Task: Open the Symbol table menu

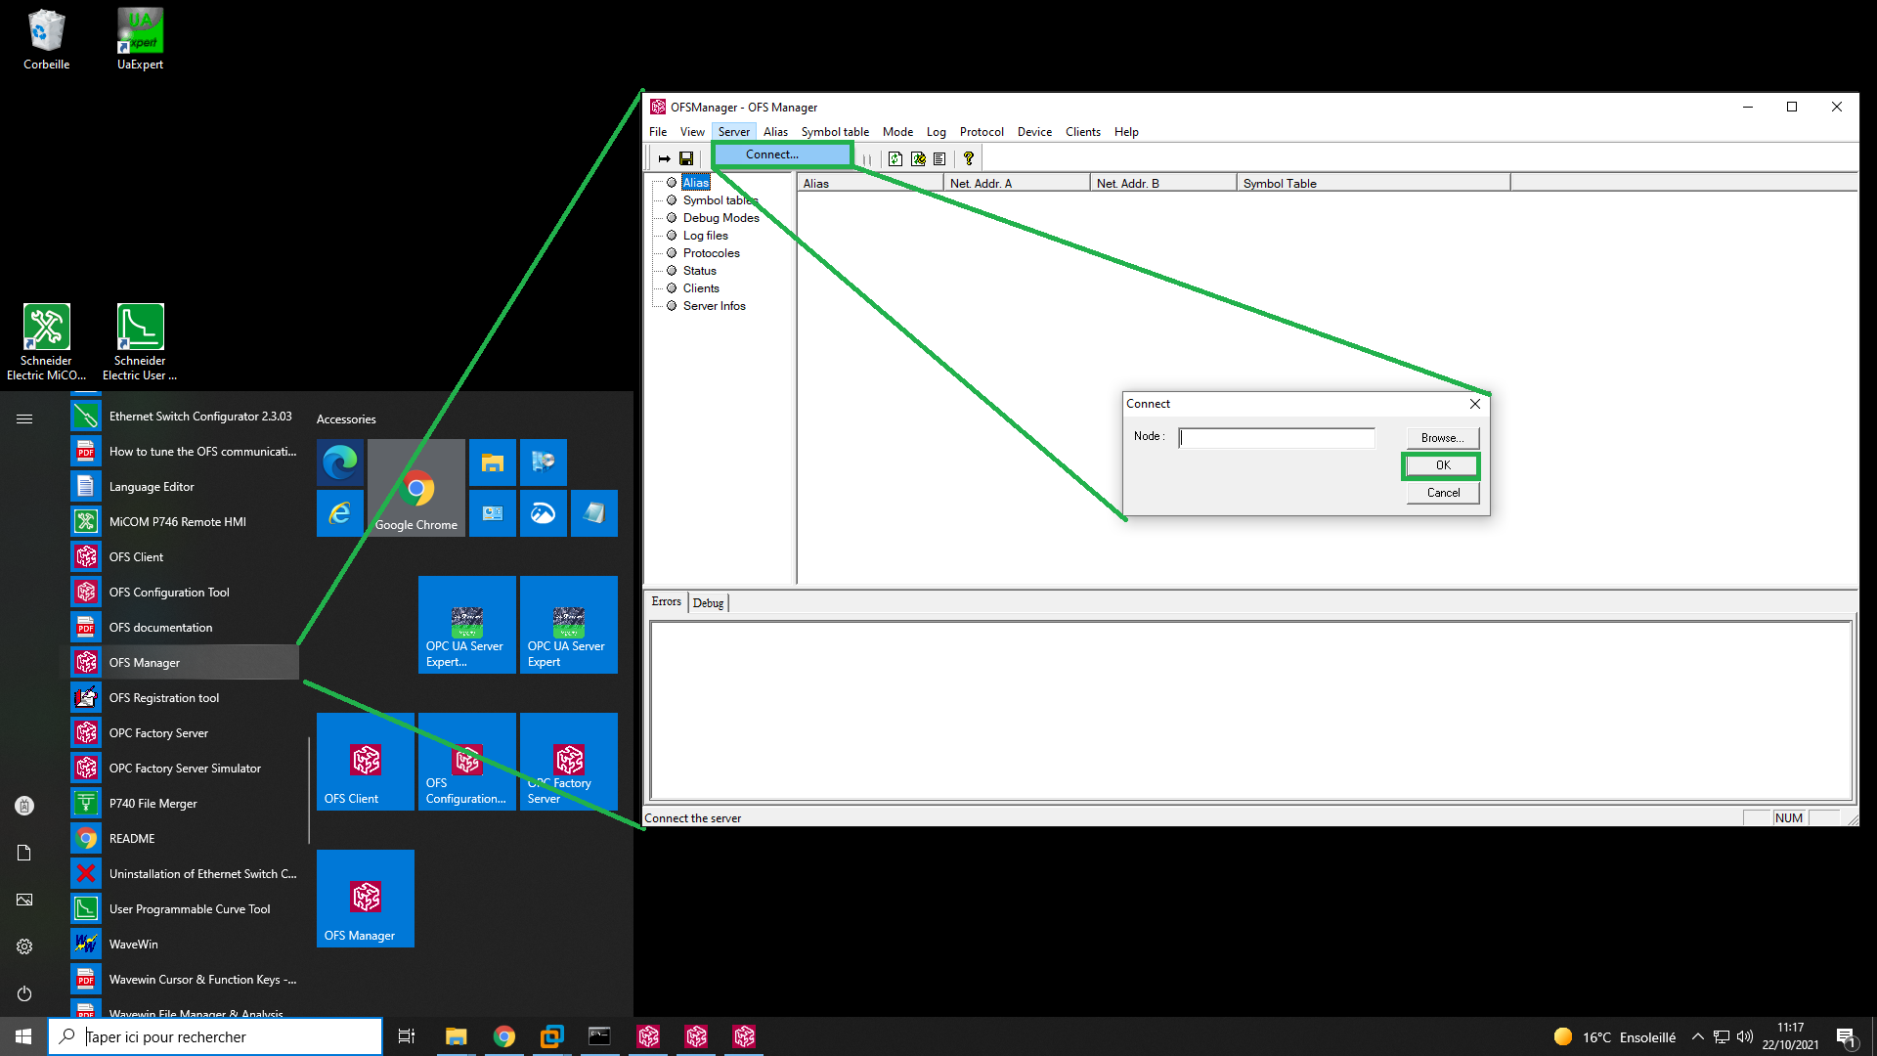Action: click(x=835, y=132)
